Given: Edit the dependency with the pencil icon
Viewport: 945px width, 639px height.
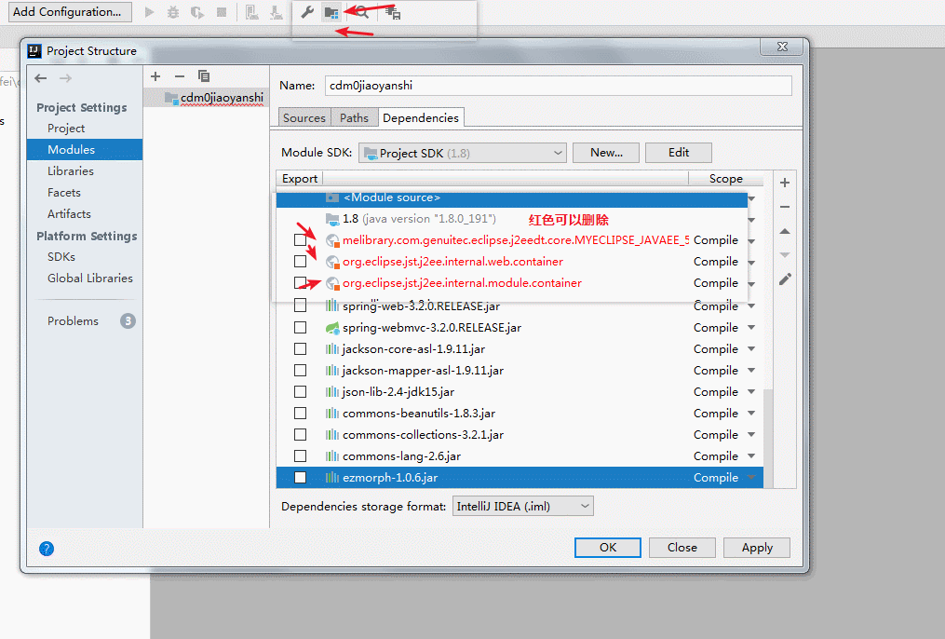Looking at the screenshot, I should pyautogui.click(x=785, y=279).
